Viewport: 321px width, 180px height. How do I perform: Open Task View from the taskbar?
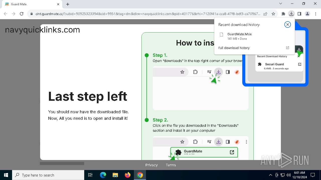click(x=90, y=175)
